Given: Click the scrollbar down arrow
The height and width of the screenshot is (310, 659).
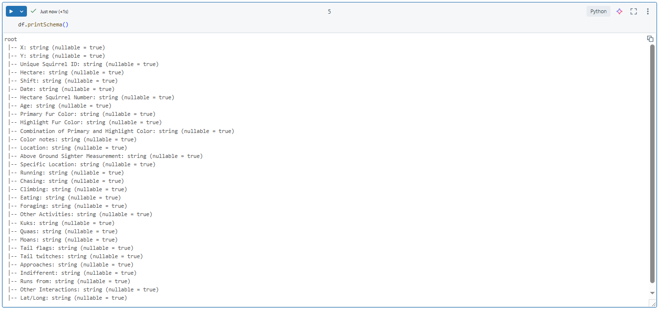Looking at the screenshot, I should pyautogui.click(x=652, y=292).
